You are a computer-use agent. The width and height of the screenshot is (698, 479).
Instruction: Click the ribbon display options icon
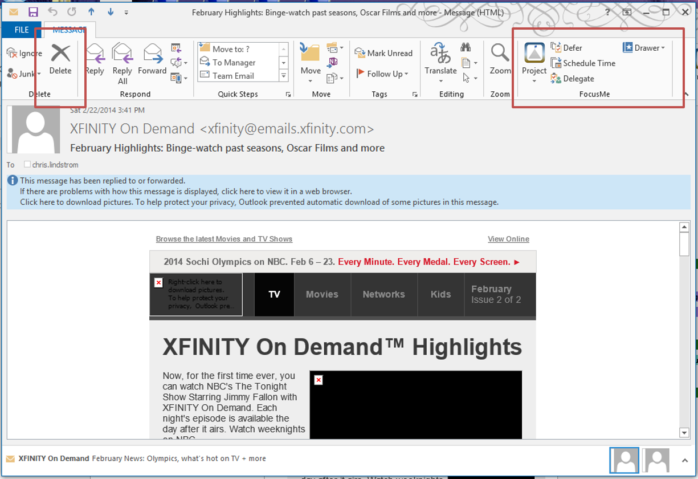tap(627, 12)
